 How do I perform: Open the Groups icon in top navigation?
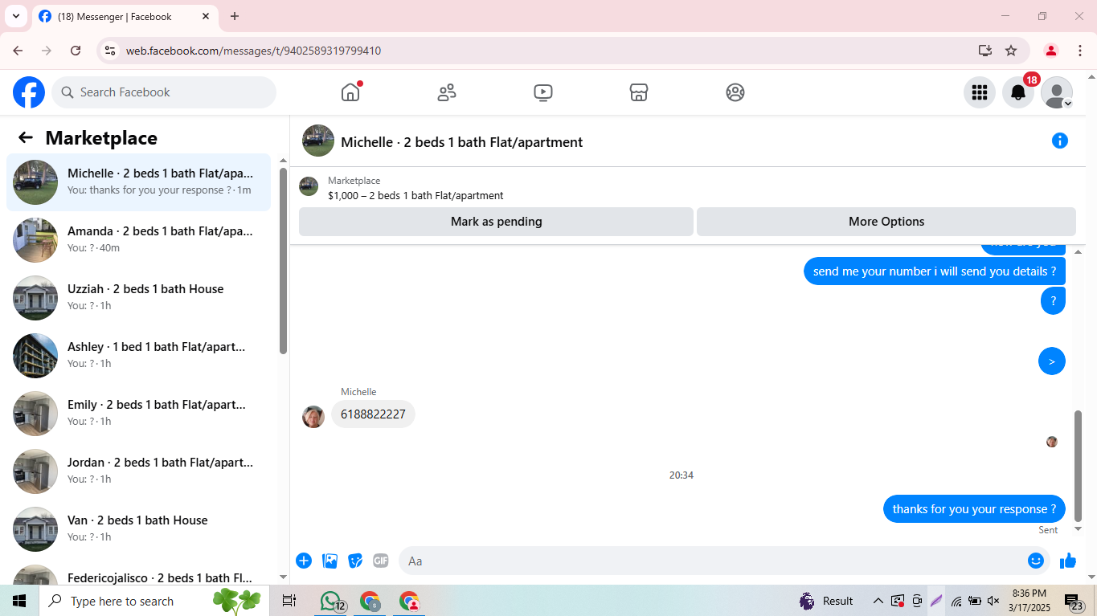pos(735,92)
